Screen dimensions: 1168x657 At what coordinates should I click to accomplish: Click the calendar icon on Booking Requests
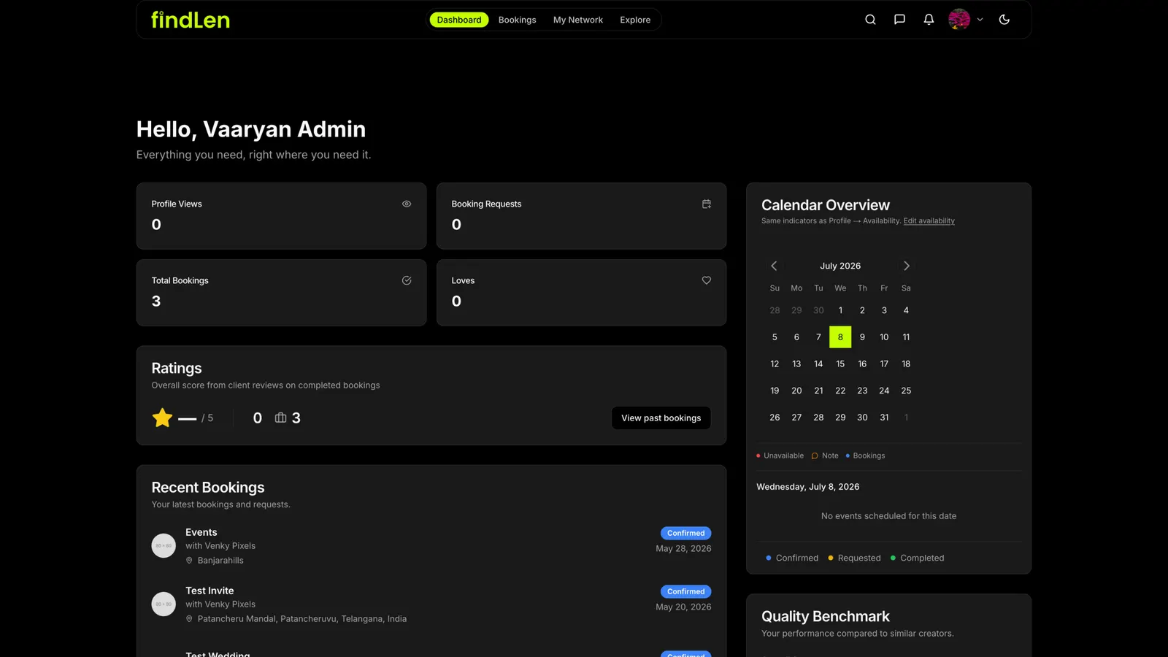coord(707,204)
